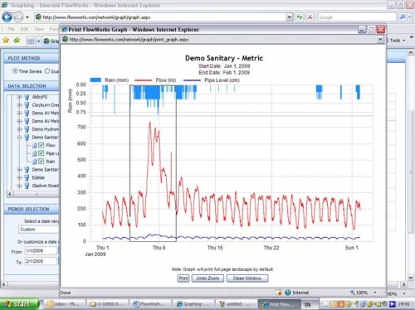Switch to untitled taskbar button
Screen dimensions: 415x310
pyautogui.click(x=237, y=304)
